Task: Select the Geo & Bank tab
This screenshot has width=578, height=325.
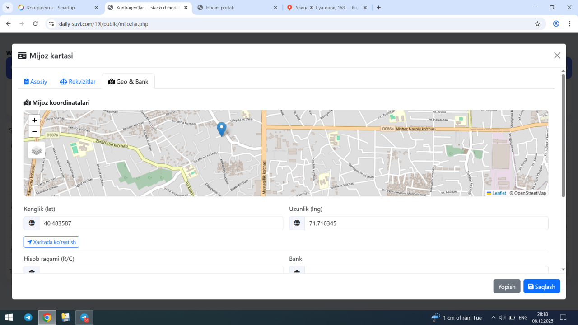Action: pos(128,82)
